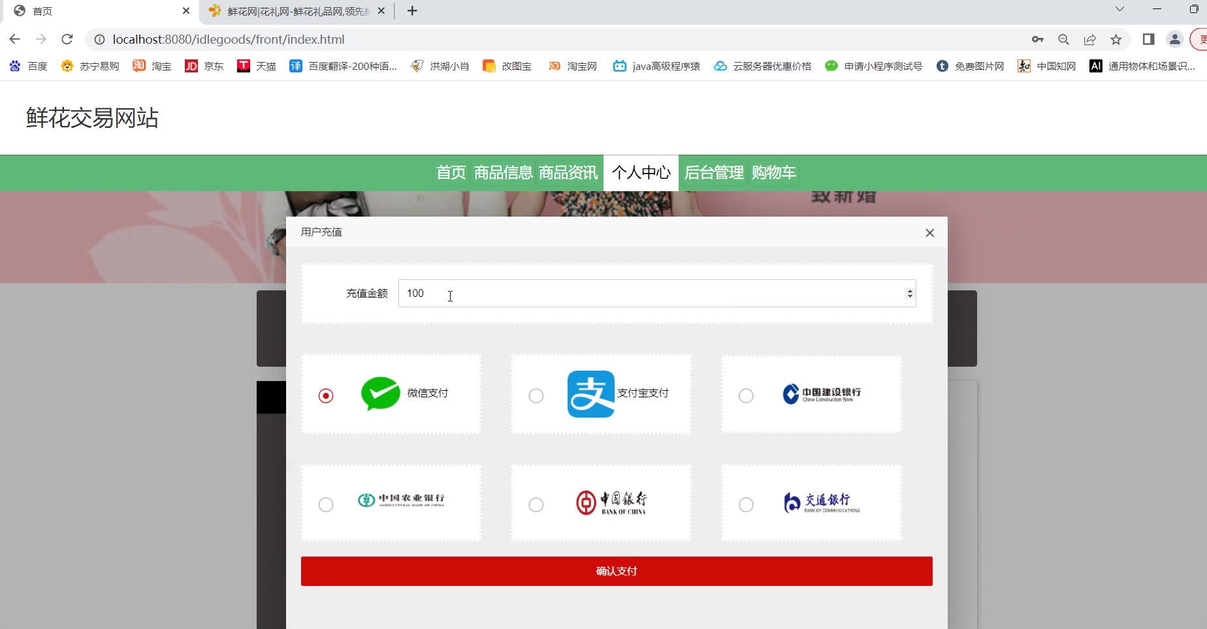The width and height of the screenshot is (1207, 629).
Task: Click the site info icon before the URL
Action: point(99,39)
